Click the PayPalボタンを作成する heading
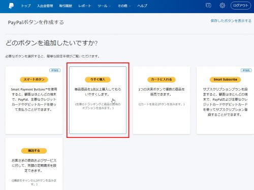This screenshot has width=254, height=190. tap(36, 22)
